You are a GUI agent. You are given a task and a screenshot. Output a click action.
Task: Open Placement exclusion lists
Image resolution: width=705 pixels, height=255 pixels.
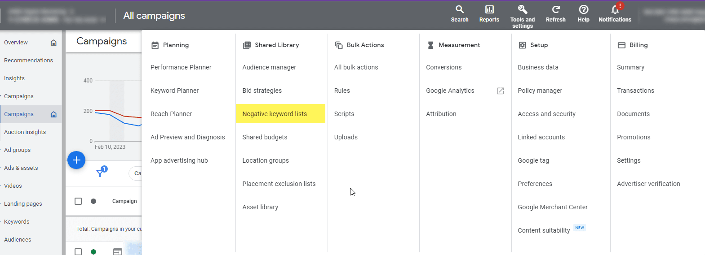[x=279, y=184]
